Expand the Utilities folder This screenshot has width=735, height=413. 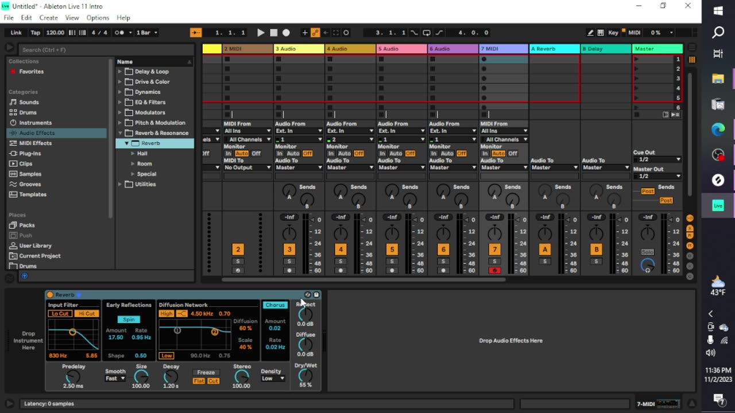tap(121, 185)
